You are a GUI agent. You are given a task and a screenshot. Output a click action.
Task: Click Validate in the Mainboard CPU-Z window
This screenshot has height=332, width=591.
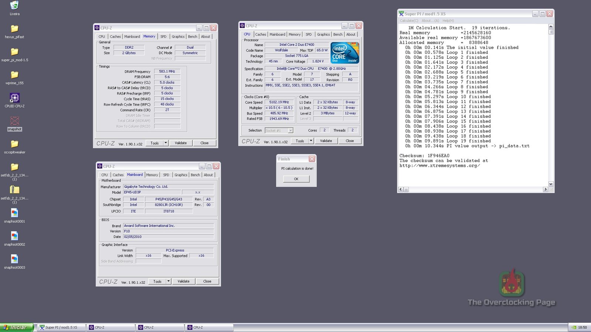[183, 281]
